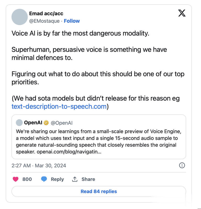Open Emad's profile avatar
Image resolution: width=201 pixels, height=209 pixels.
click(20, 17)
